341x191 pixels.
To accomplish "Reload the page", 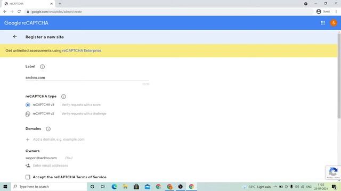I will (x=19, y=12).
